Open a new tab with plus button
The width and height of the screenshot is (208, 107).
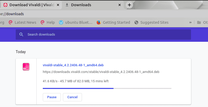click(129, 5)
